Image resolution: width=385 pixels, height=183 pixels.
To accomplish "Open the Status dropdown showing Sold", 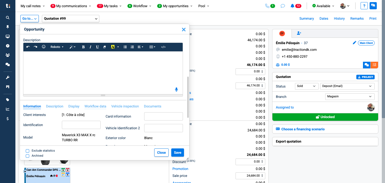I will [x=306, y=86].
